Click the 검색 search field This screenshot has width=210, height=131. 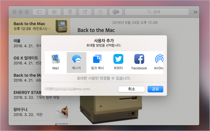[157, 12]
